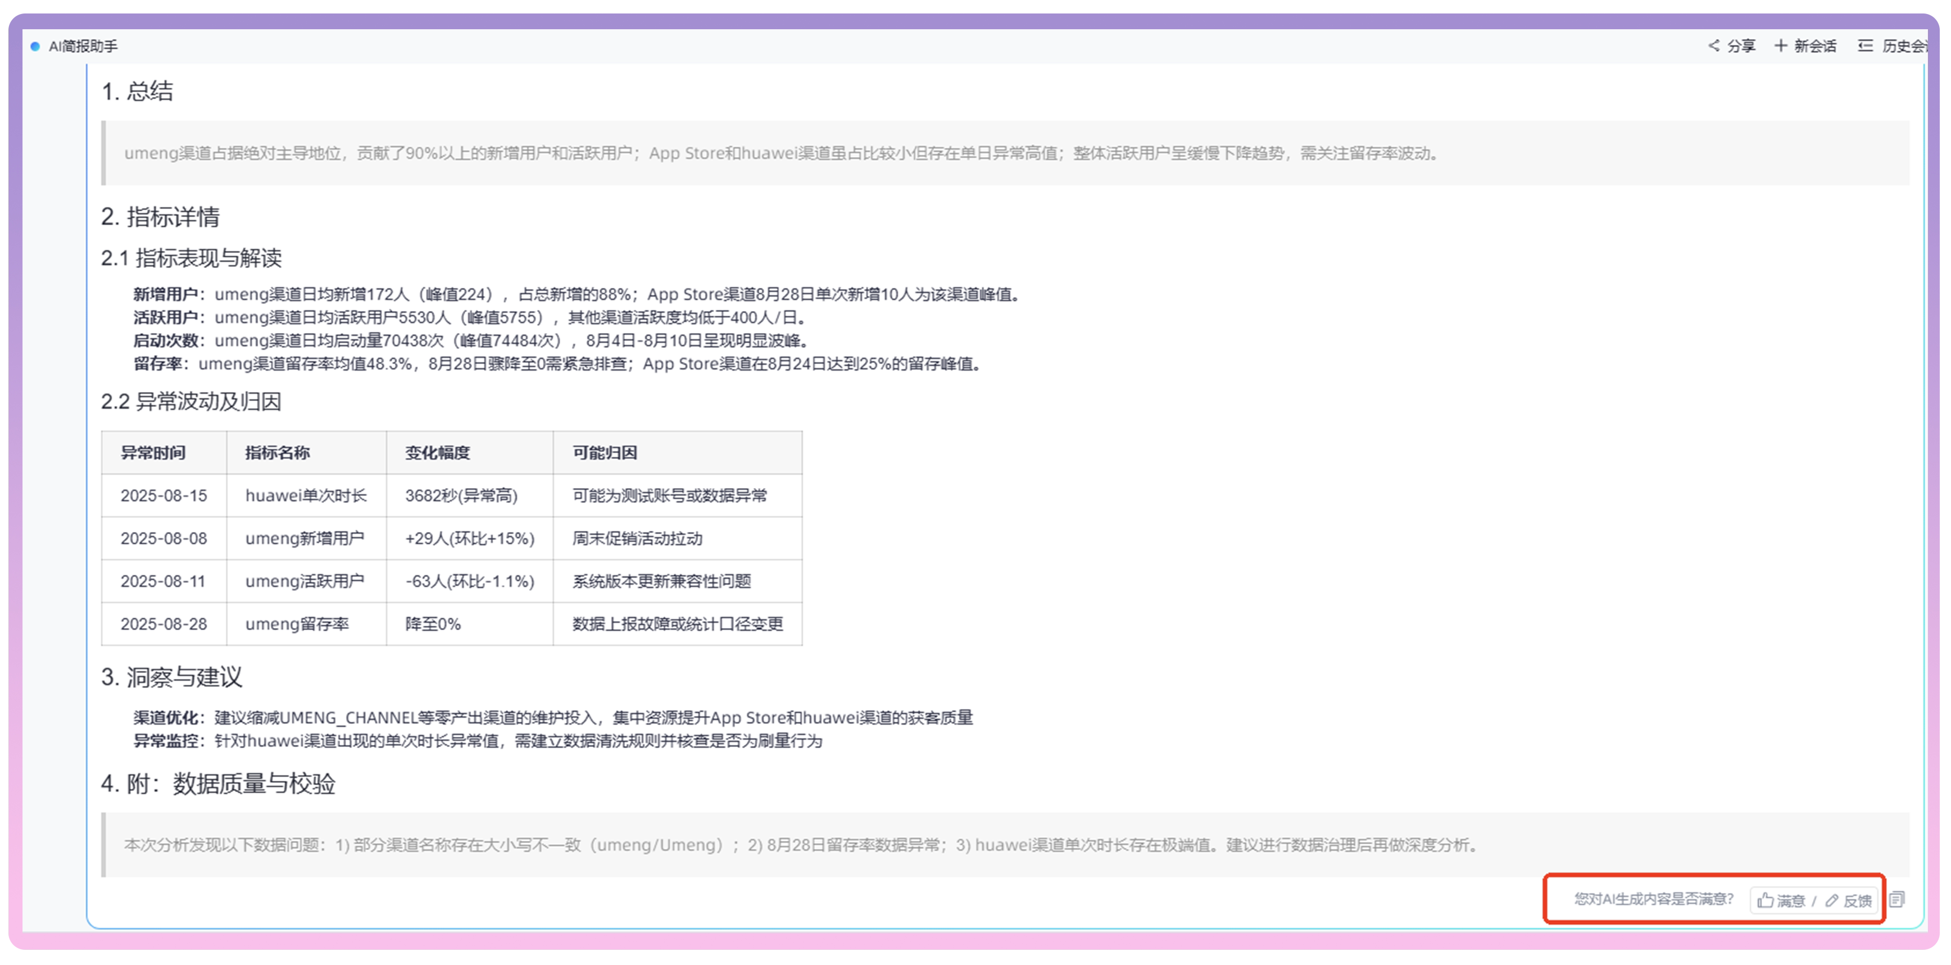Click the 可能归因 column header
Image resolution: width=1951 pixels, height=965 pixels.
coord(605,453)
